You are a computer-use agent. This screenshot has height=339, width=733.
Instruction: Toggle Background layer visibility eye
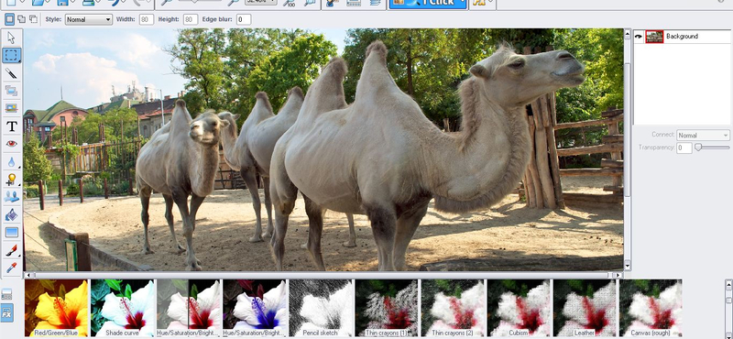point(639,37)
